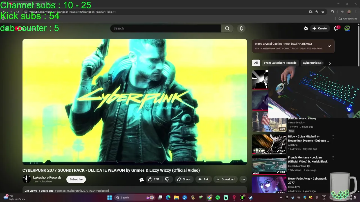
Task: Click the Windows taskbar search box
Action: (x=135, y=198)
